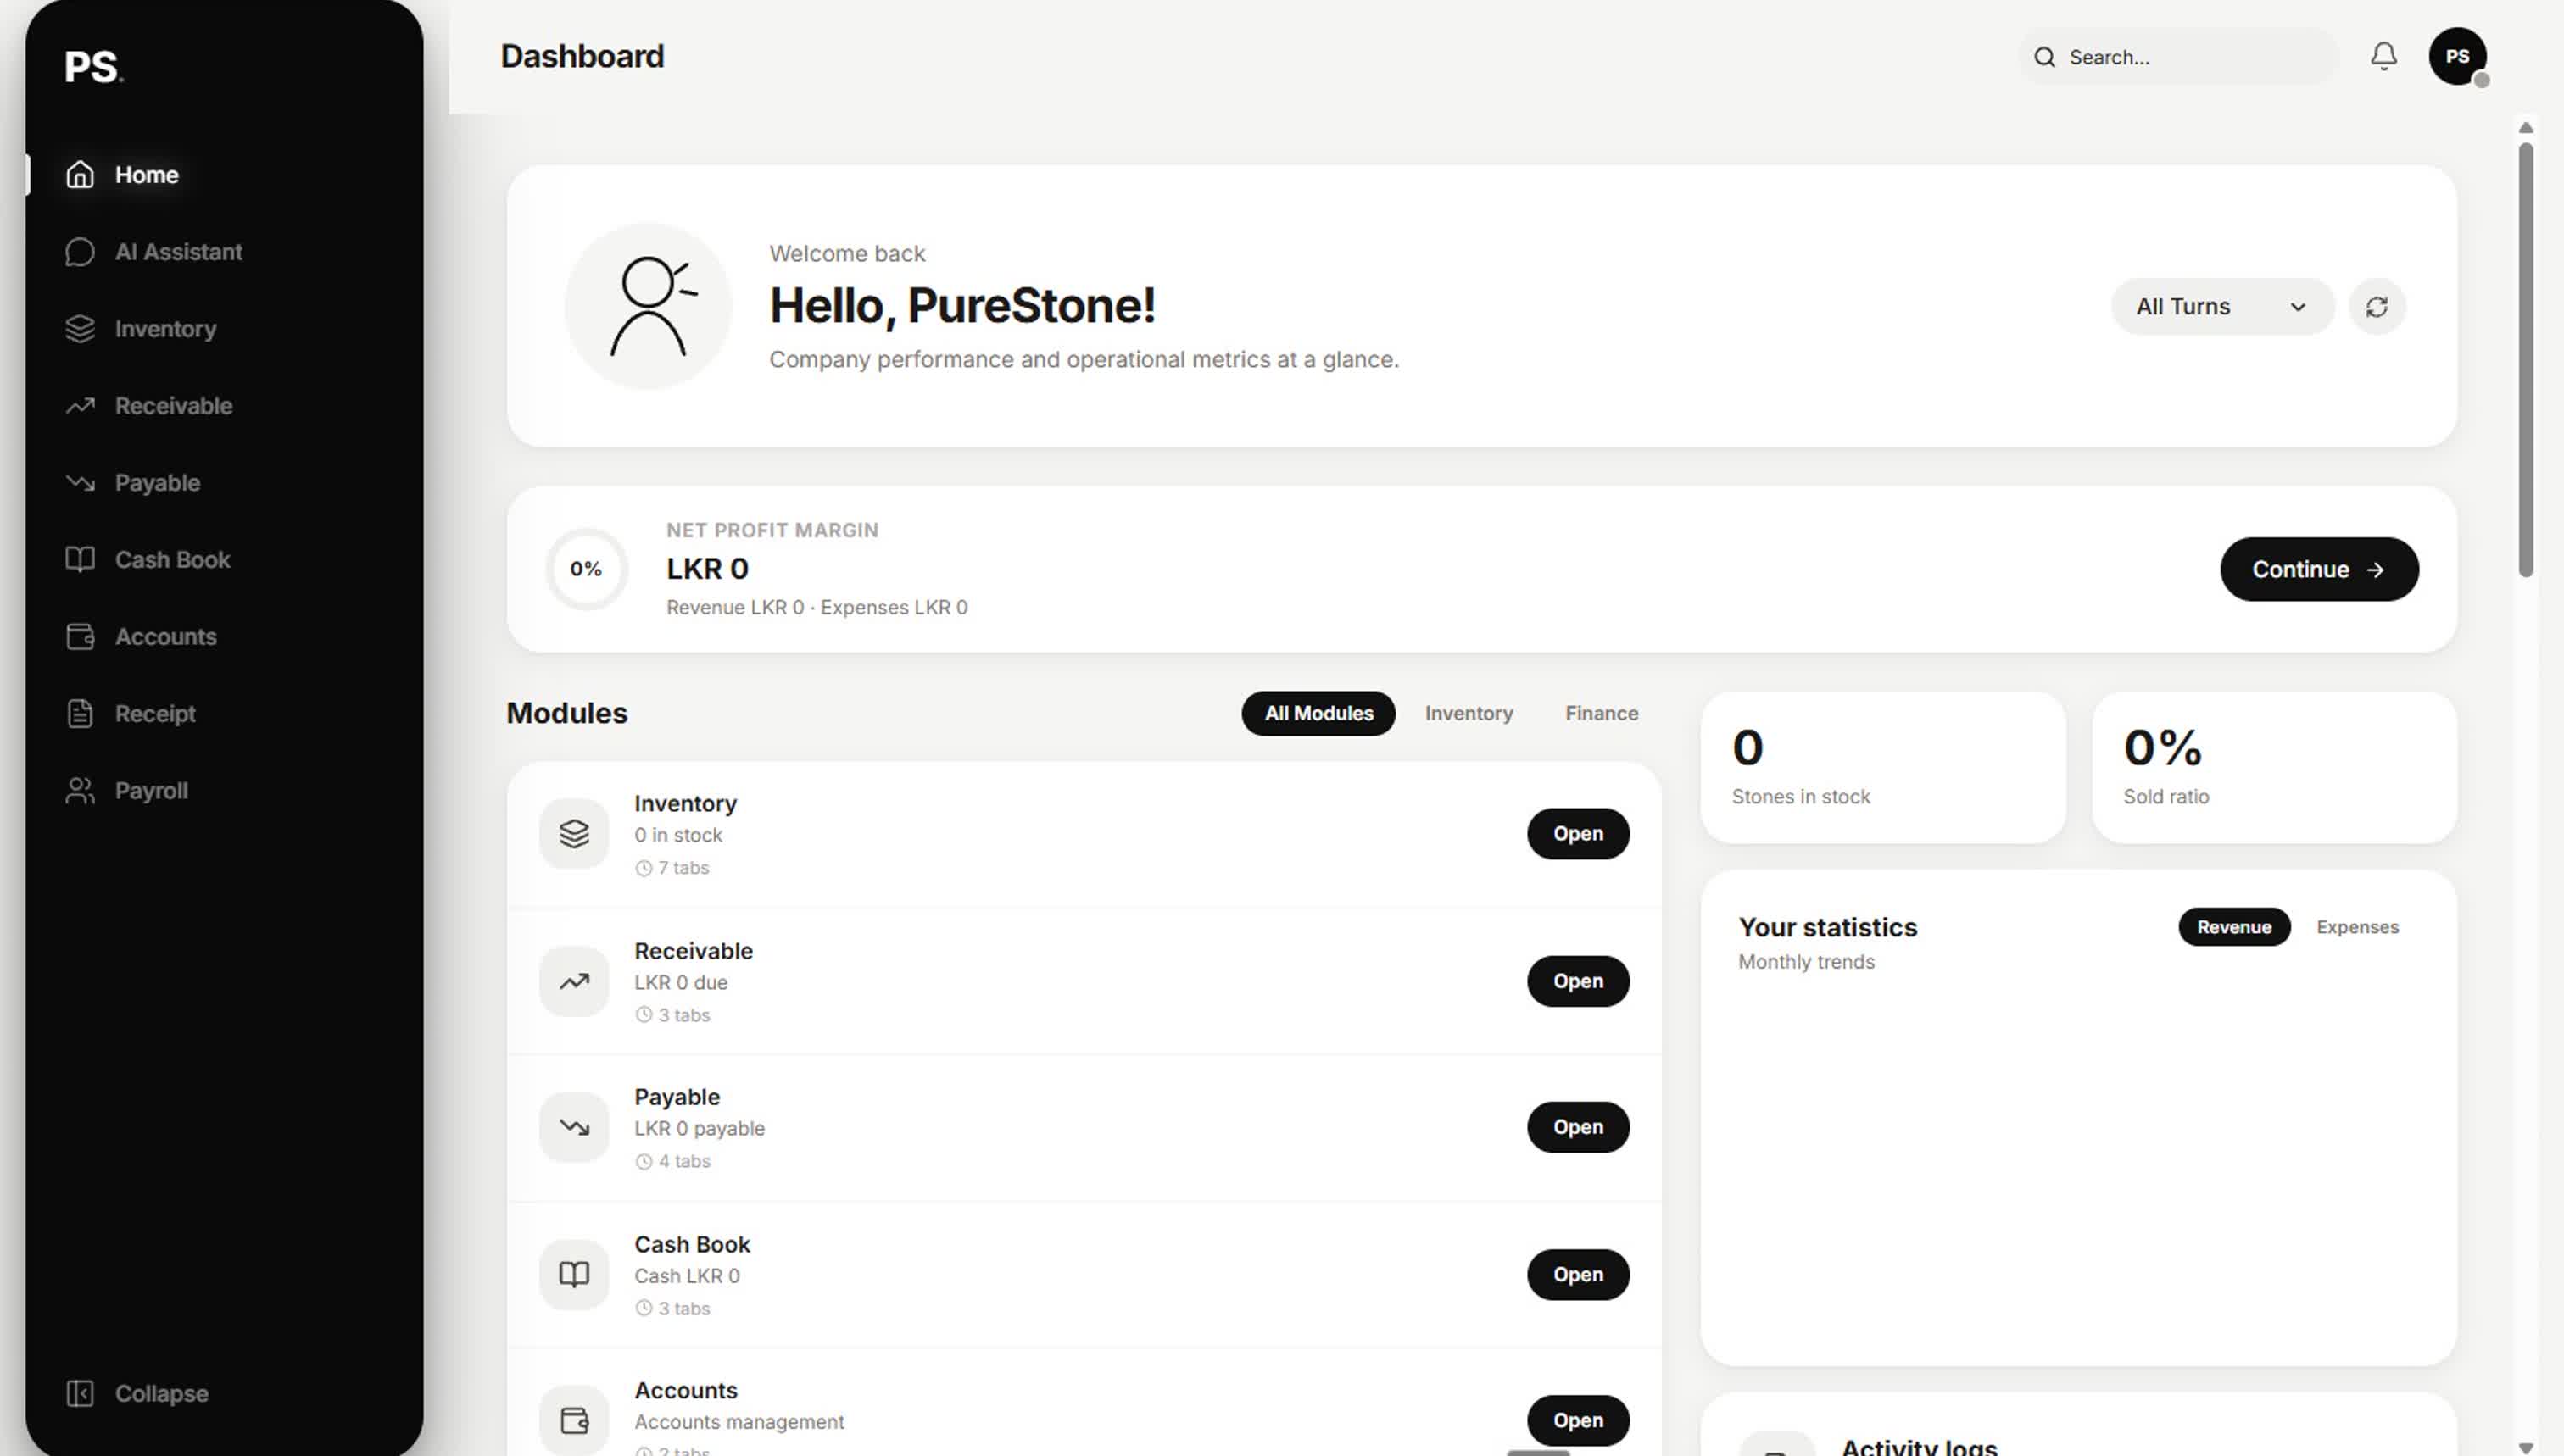Click the Receipt document icon in sidebar
The width and height of the screenshot is (2564, 1456).
tap(80, 714)
